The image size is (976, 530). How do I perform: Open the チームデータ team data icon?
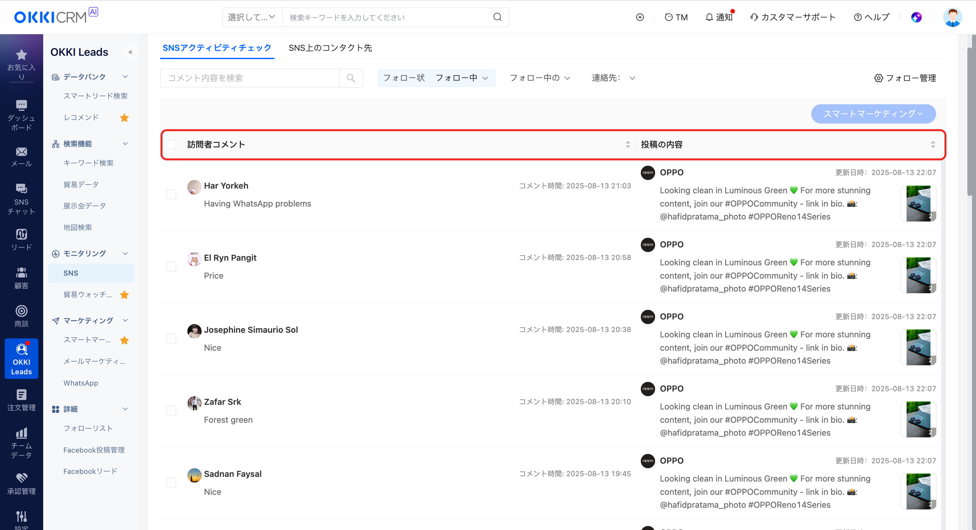coord(21,433)
